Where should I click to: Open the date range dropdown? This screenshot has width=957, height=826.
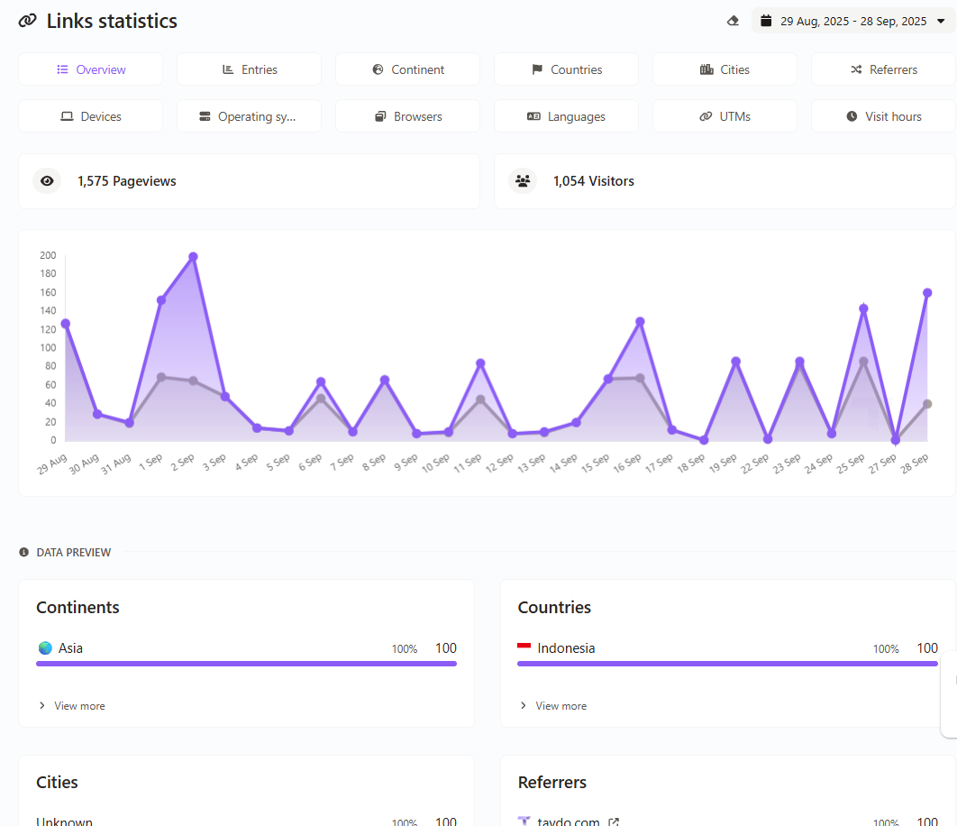click(852, 21)
